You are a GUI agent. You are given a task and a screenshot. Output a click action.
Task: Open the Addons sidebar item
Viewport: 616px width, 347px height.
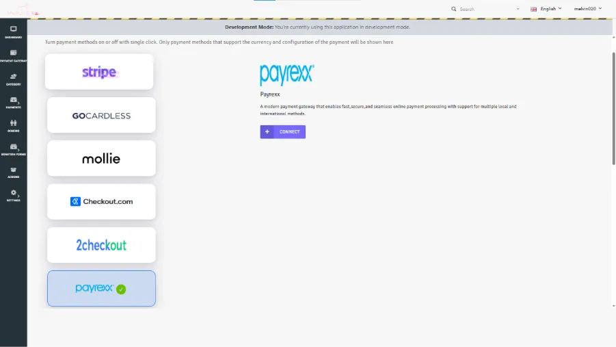(14, 172)
